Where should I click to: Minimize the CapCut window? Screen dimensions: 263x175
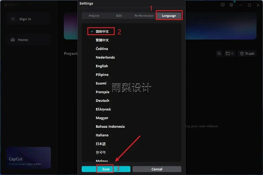pos(241,5)
